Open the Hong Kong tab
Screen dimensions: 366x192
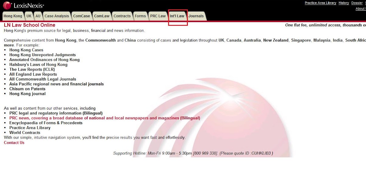pyautogui.click(x=13, y=16)
